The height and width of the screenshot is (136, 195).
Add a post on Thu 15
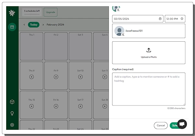pyautogui.click(x=32, y=106)
